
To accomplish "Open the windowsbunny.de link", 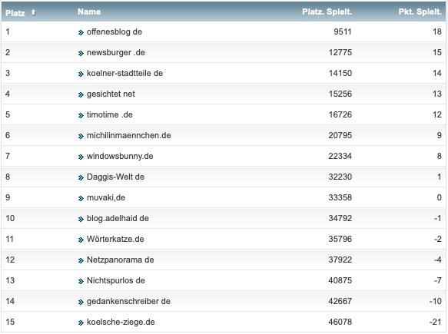I will 120,156.
